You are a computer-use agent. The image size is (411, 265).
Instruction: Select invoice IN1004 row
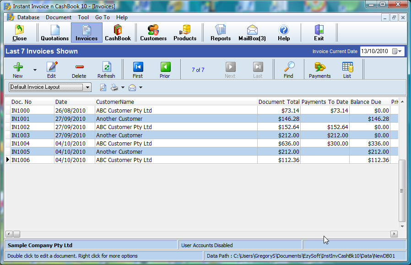click(201, 144)
